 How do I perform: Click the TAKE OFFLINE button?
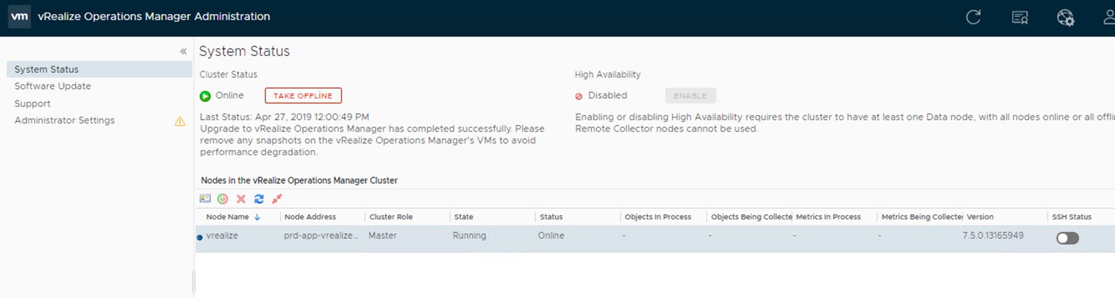303,95
